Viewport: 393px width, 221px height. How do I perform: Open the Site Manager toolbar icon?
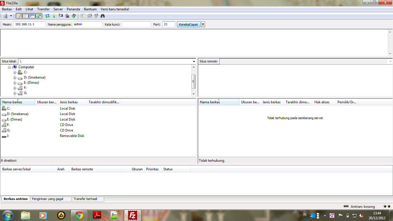5,16
